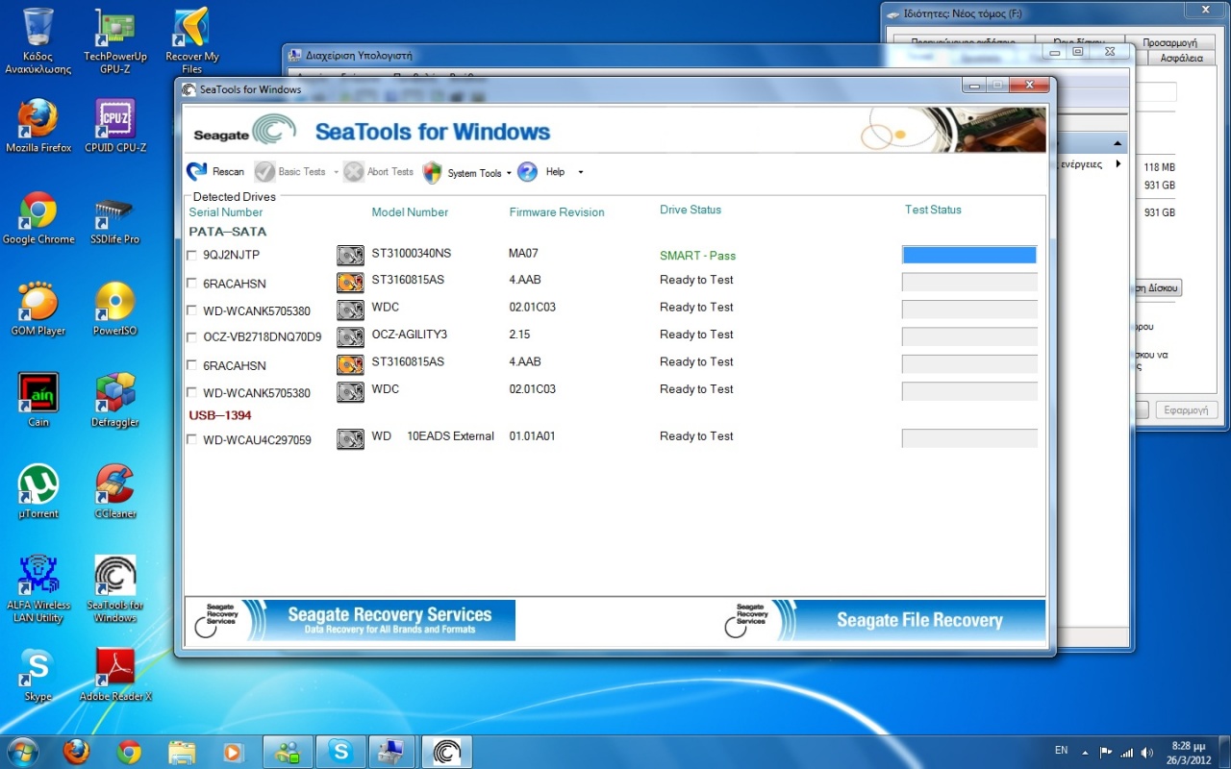Viewport: 1231px width, 769px height.
Task: Show hidden tray icons arrow
Action: point(1085,752)
